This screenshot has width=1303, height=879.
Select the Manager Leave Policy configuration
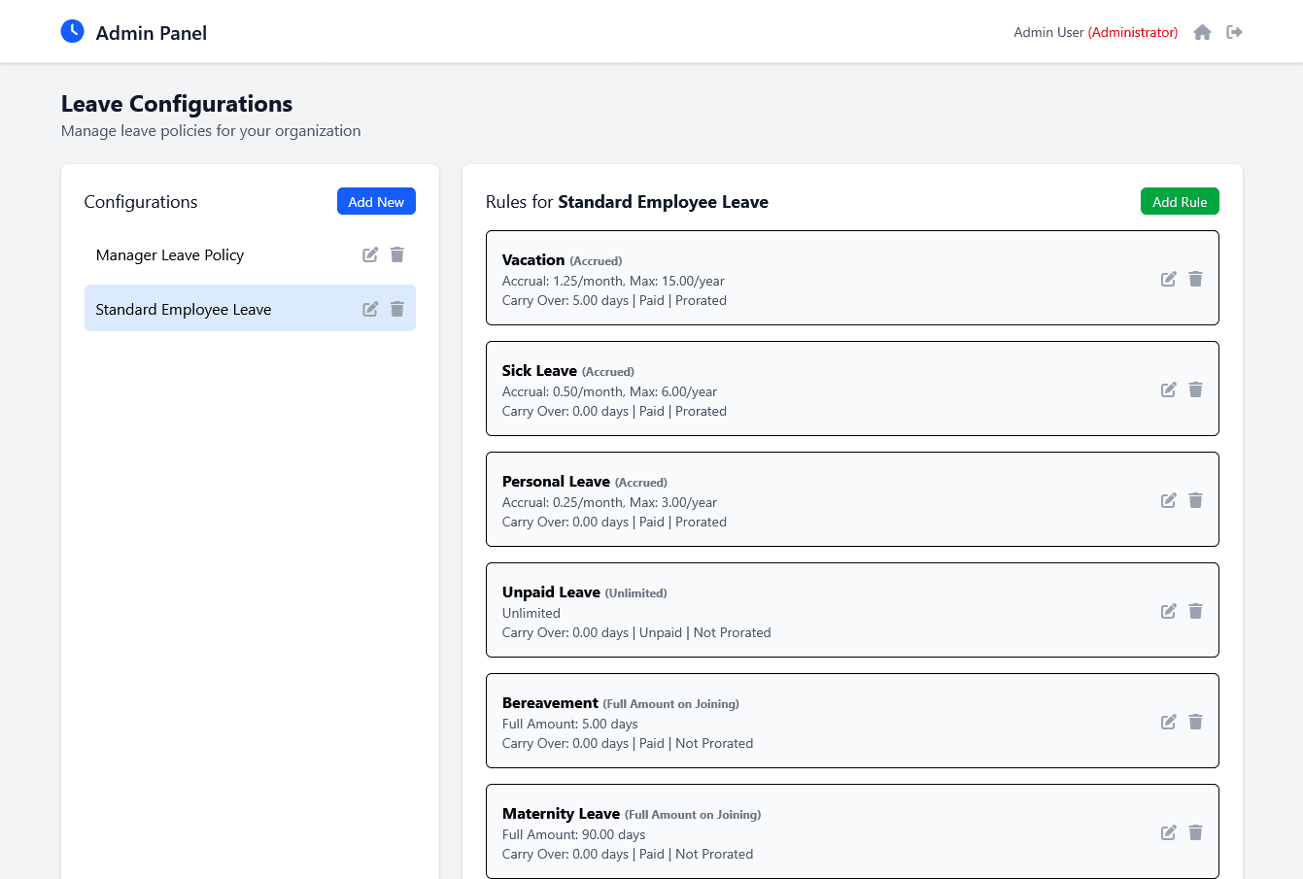(170, 254)
